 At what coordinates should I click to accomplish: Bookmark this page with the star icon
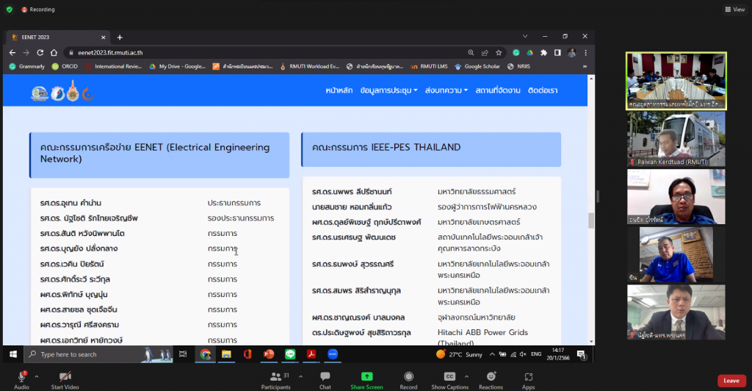(x=499, y=52)
